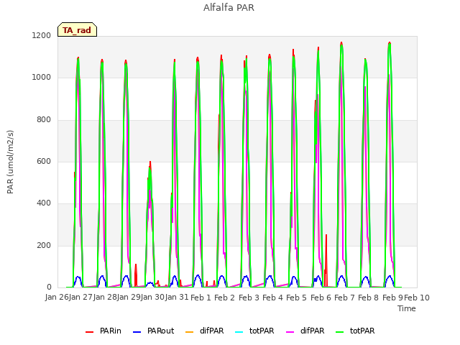The image size is (460, 345).
Task: Click the Jan 26 x-axis tick label
Action: point(57,298)
